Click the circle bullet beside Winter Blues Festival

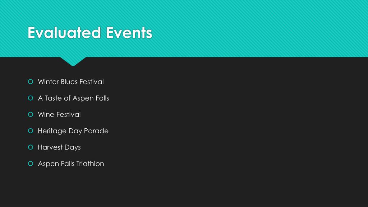[31, 82]
